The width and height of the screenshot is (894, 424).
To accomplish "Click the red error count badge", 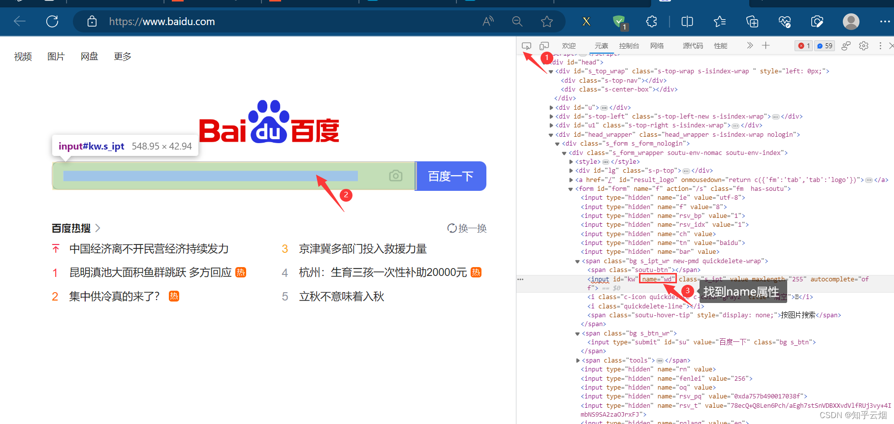I will click(804, 46).
